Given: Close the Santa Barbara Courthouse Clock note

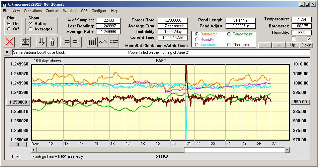Looking at the screenshot, I should click(7, 52).
